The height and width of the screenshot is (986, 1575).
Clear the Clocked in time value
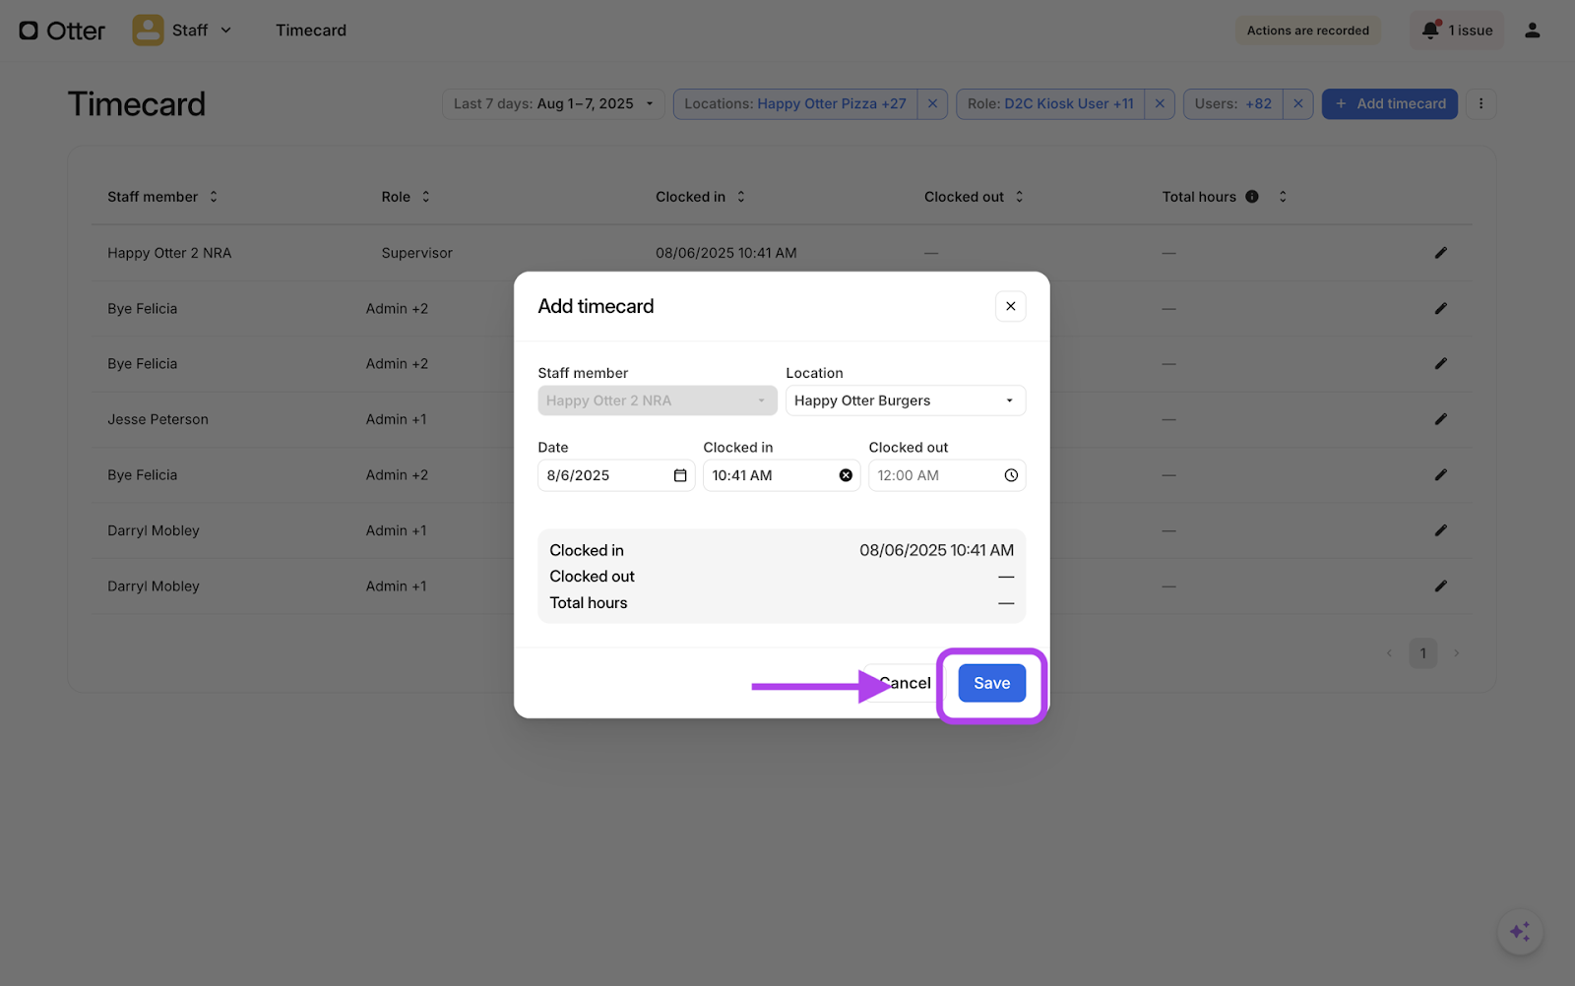pos(846,475)
